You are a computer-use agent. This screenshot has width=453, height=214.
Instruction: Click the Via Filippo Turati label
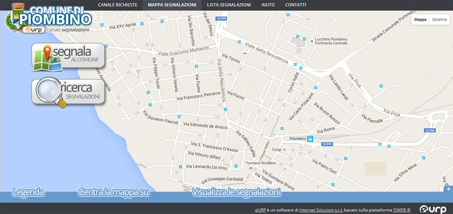pyautogui.click(x=155, y=73)
